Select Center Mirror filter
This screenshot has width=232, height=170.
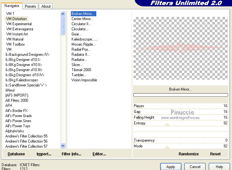click(82, 19)
